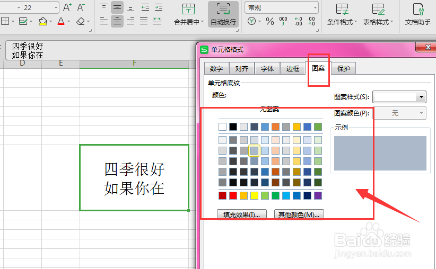Click the formula bar text 四季很好
The width and height of the screenshot is (436, 269).
28,46
